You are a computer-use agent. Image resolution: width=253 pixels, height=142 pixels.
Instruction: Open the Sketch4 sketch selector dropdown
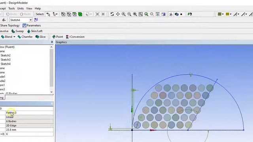coord(30,20)
